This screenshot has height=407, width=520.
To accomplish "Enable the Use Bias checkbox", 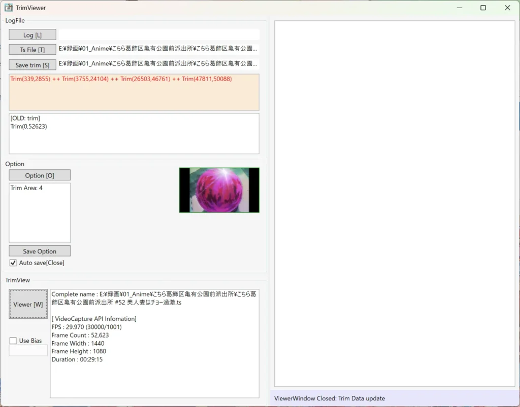I will [x=13, y=341].
